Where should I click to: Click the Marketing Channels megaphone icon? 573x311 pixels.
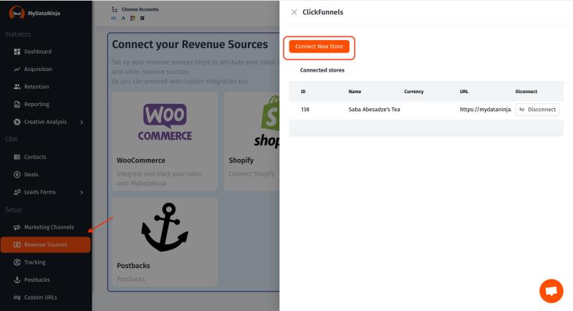point(16,227)
